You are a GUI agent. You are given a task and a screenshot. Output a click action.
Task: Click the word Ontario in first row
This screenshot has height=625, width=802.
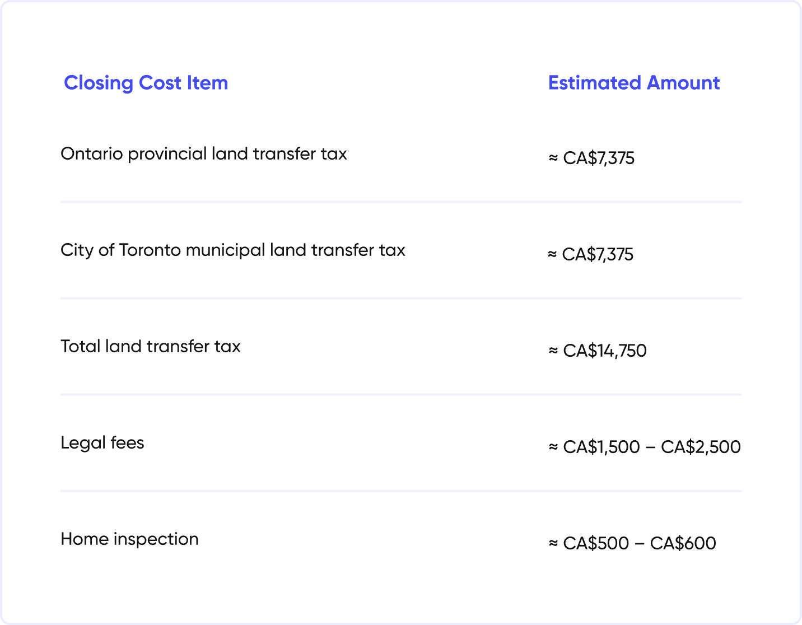pyautogui.click(x=92, y=154)
